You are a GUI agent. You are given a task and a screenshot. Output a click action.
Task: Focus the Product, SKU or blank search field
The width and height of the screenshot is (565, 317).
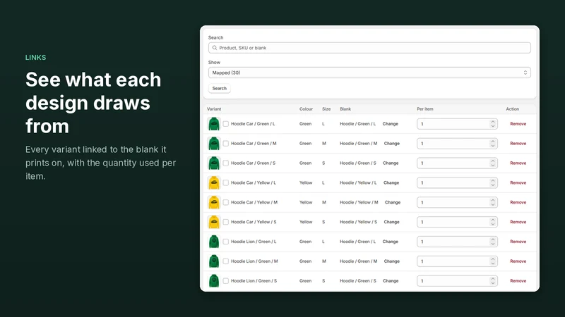coord(369,48)
